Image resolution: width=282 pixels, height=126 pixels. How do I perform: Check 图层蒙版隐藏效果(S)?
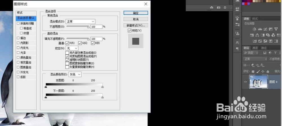(67, 63)
